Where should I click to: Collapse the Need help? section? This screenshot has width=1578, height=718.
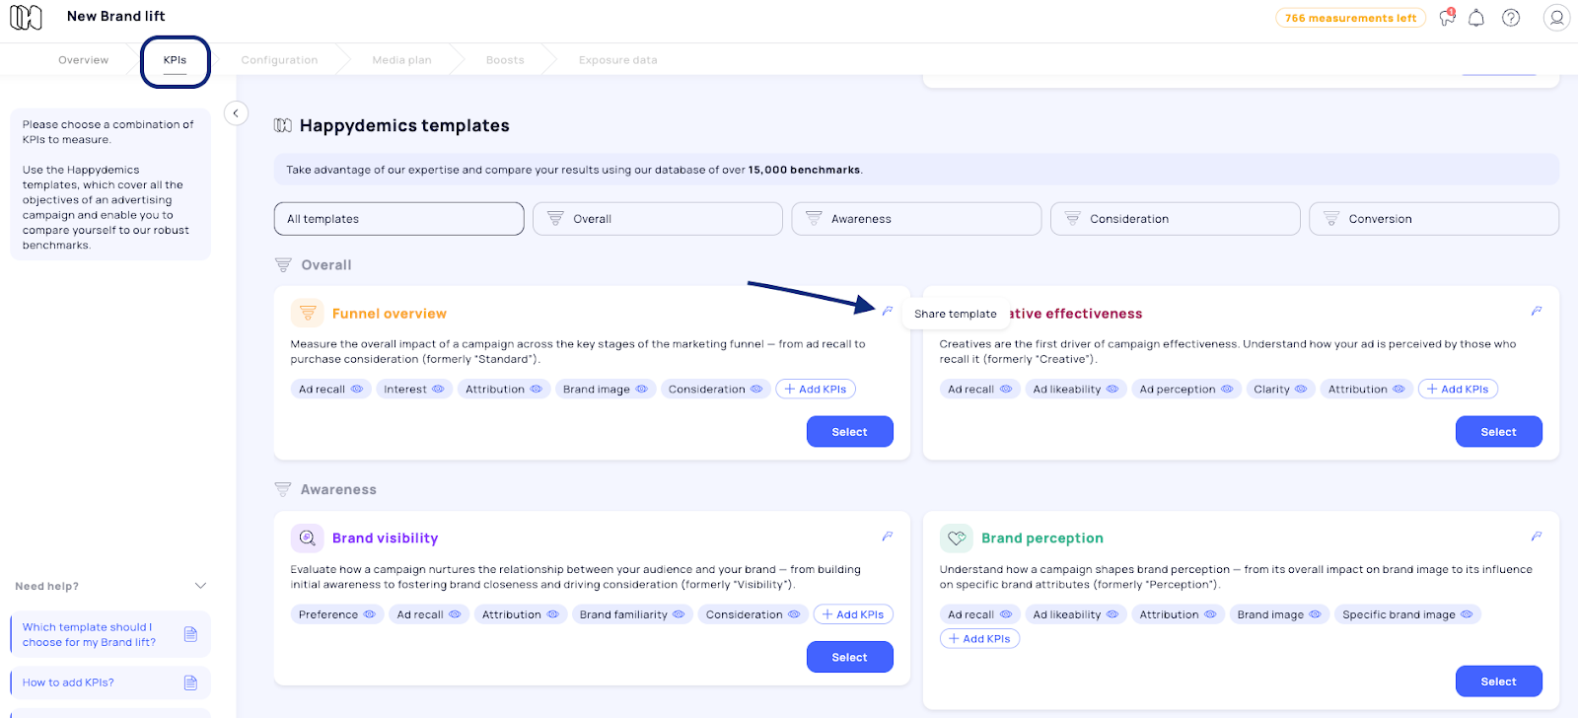(200, 586)
